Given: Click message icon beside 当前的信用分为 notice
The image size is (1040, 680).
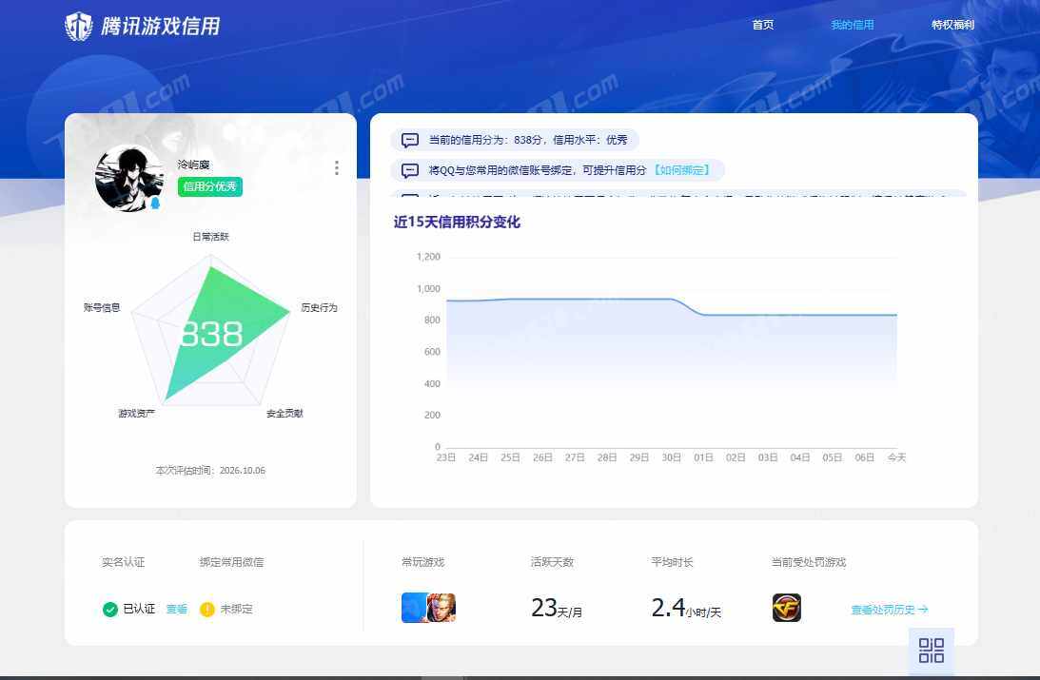Looking at the screenshot, I should click(x=410, y=140).
